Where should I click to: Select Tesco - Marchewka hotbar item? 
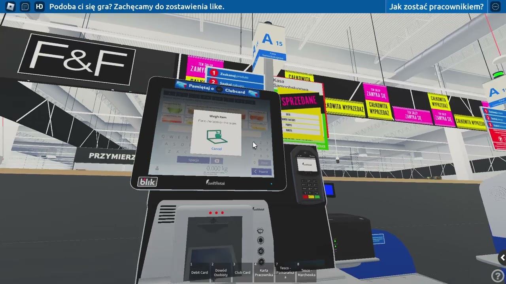coord(307,272)
